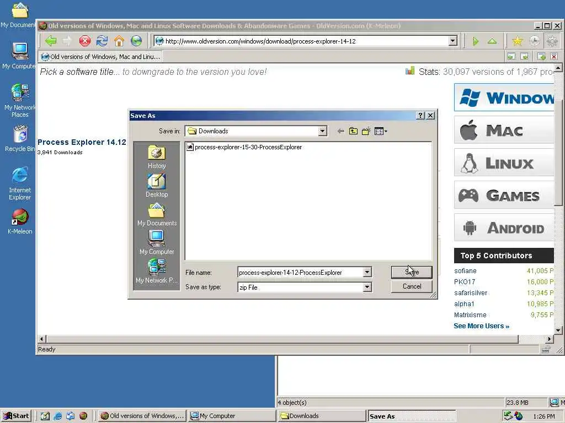Expand the URL bar history dropdown
Image resolution: width=565 pixels, height=423 pixels.
tap(453, 41)
